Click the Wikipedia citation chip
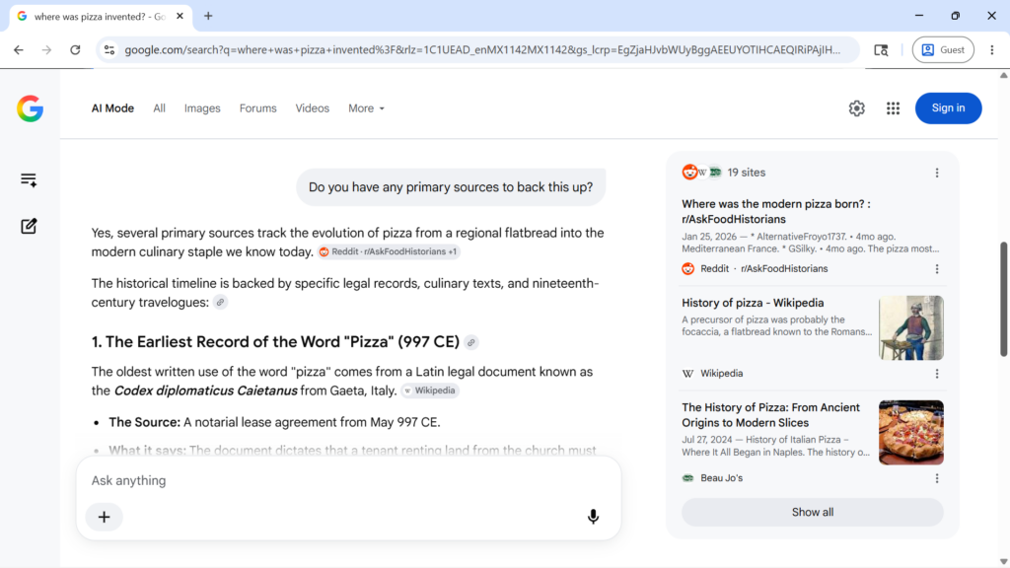The height and width of the screenshot is (568, 1010). 430,390
